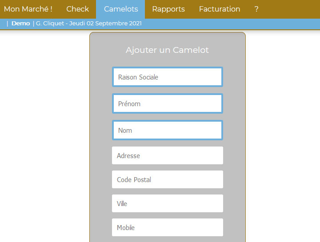
Task: Click the Ajouter un Camelot heading
Action: click(x=167, y=50)
